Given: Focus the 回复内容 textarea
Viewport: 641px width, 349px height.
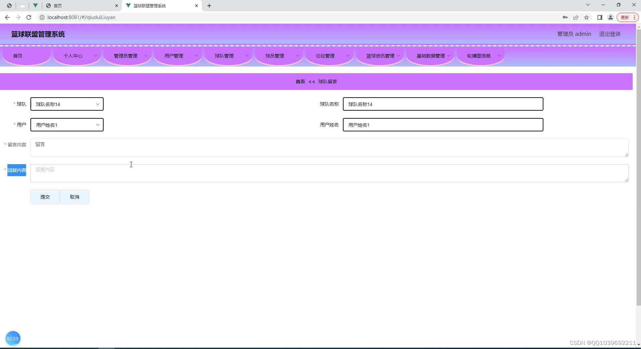Looking at the screenshot, I should tap(329, 173).
